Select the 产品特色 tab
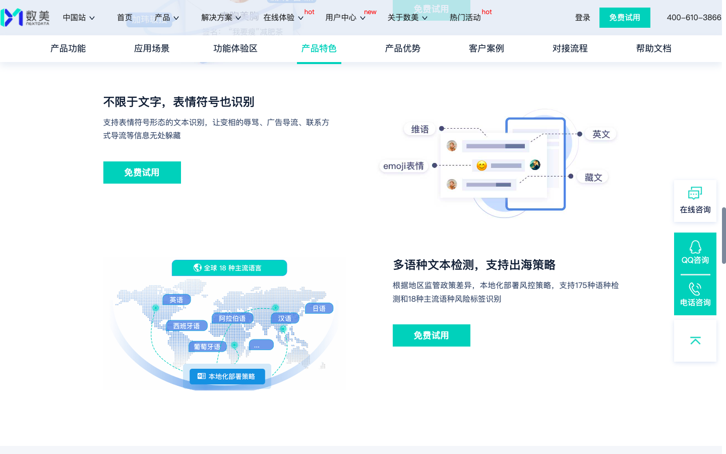 click(x=319, y=48)
